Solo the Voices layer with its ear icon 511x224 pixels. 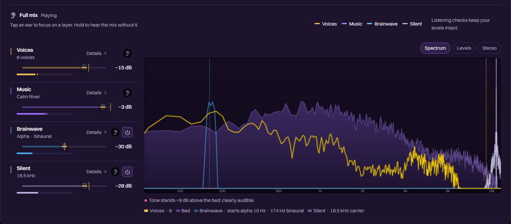pos(127,53)
